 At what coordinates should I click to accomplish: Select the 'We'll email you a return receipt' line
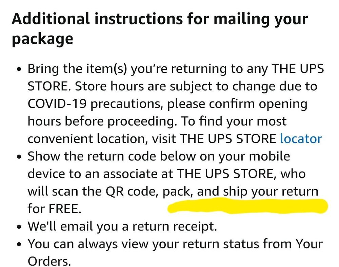point(122,226)
